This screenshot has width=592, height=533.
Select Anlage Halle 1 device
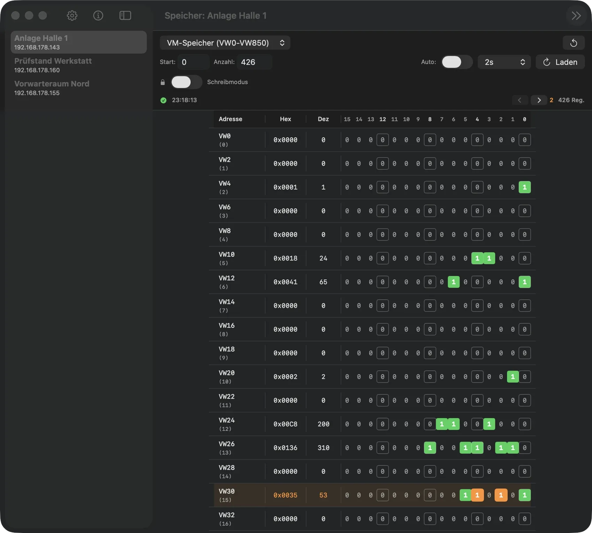point(79,42)
